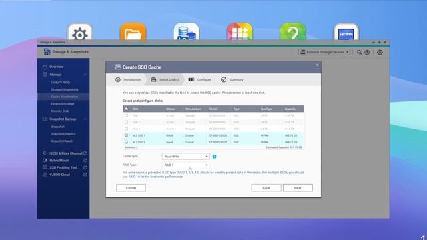The width and height of the screenshot is (427, 240).
Task: Tick the Disk 1 checkbox
Action: pos(126,115)
